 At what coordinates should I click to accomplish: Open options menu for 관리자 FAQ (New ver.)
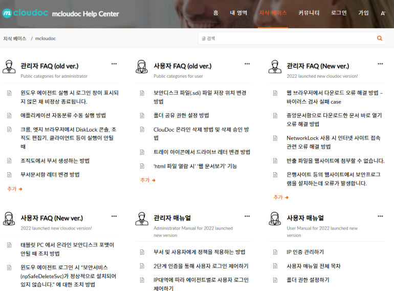coord(380,64)
